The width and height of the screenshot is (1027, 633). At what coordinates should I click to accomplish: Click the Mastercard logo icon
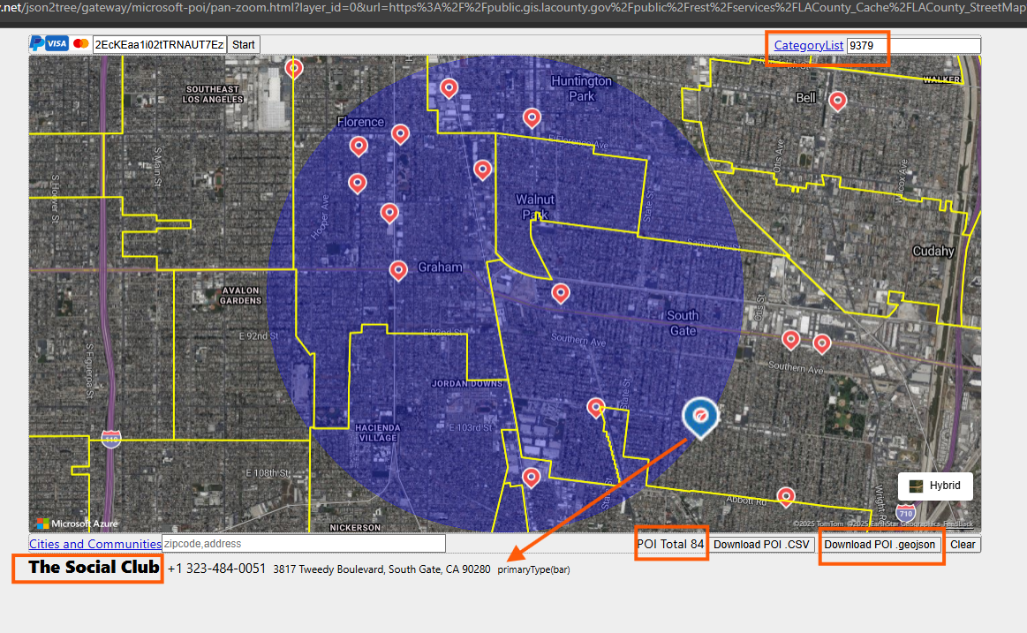coord(81,44)
